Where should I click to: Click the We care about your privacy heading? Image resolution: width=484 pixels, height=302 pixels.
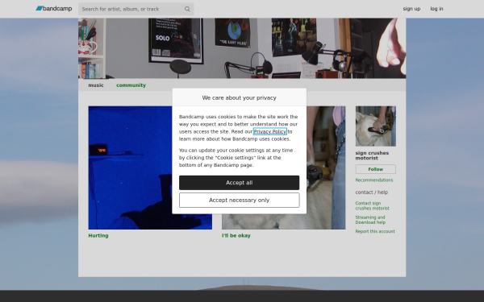[x=240, y=97]
